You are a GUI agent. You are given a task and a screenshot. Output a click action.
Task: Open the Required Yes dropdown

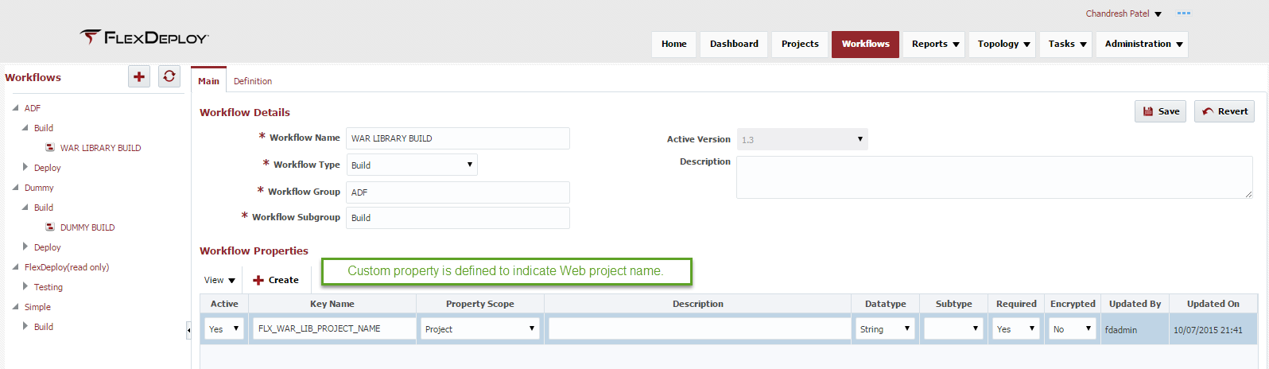[x=1015, y=328]
